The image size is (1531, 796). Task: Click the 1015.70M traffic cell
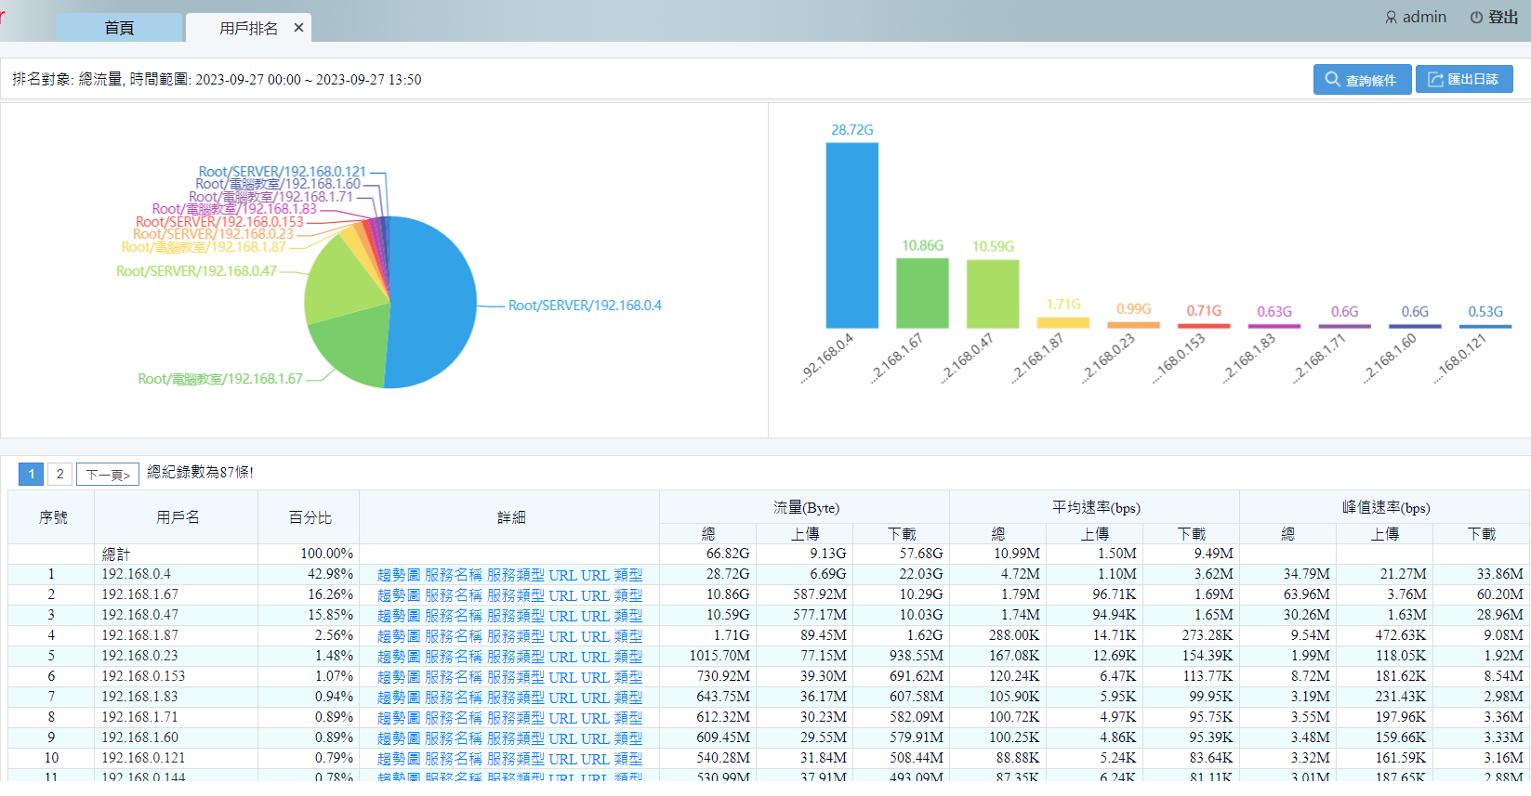click(708, 656)
